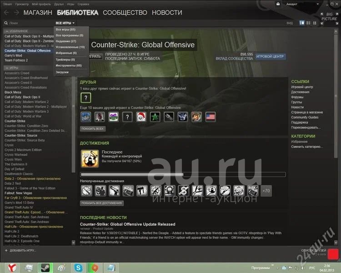Open Yandex browser in taskbar
This screenshot has height=273, width=341.
tap(12, 268)
